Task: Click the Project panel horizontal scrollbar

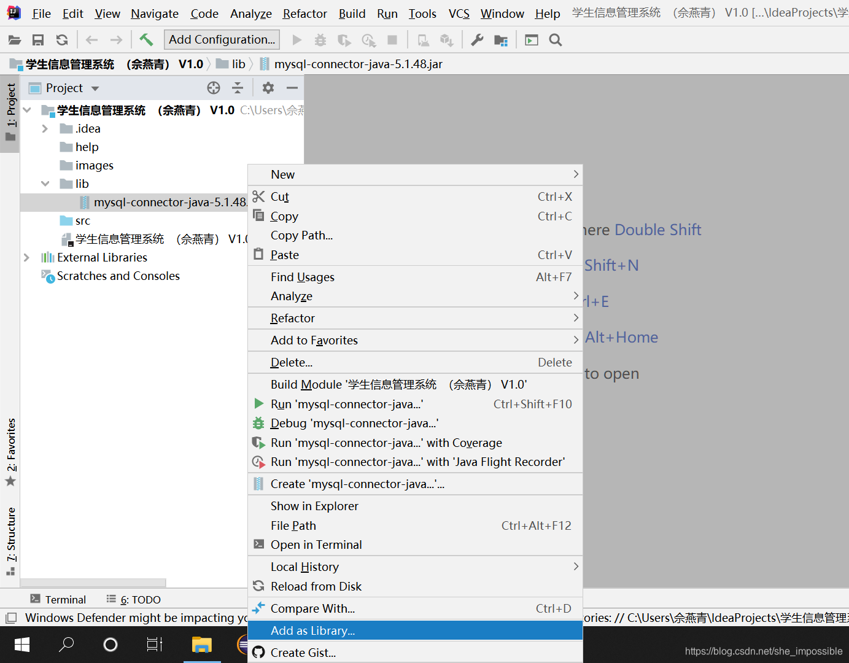Action: [93, 583]
